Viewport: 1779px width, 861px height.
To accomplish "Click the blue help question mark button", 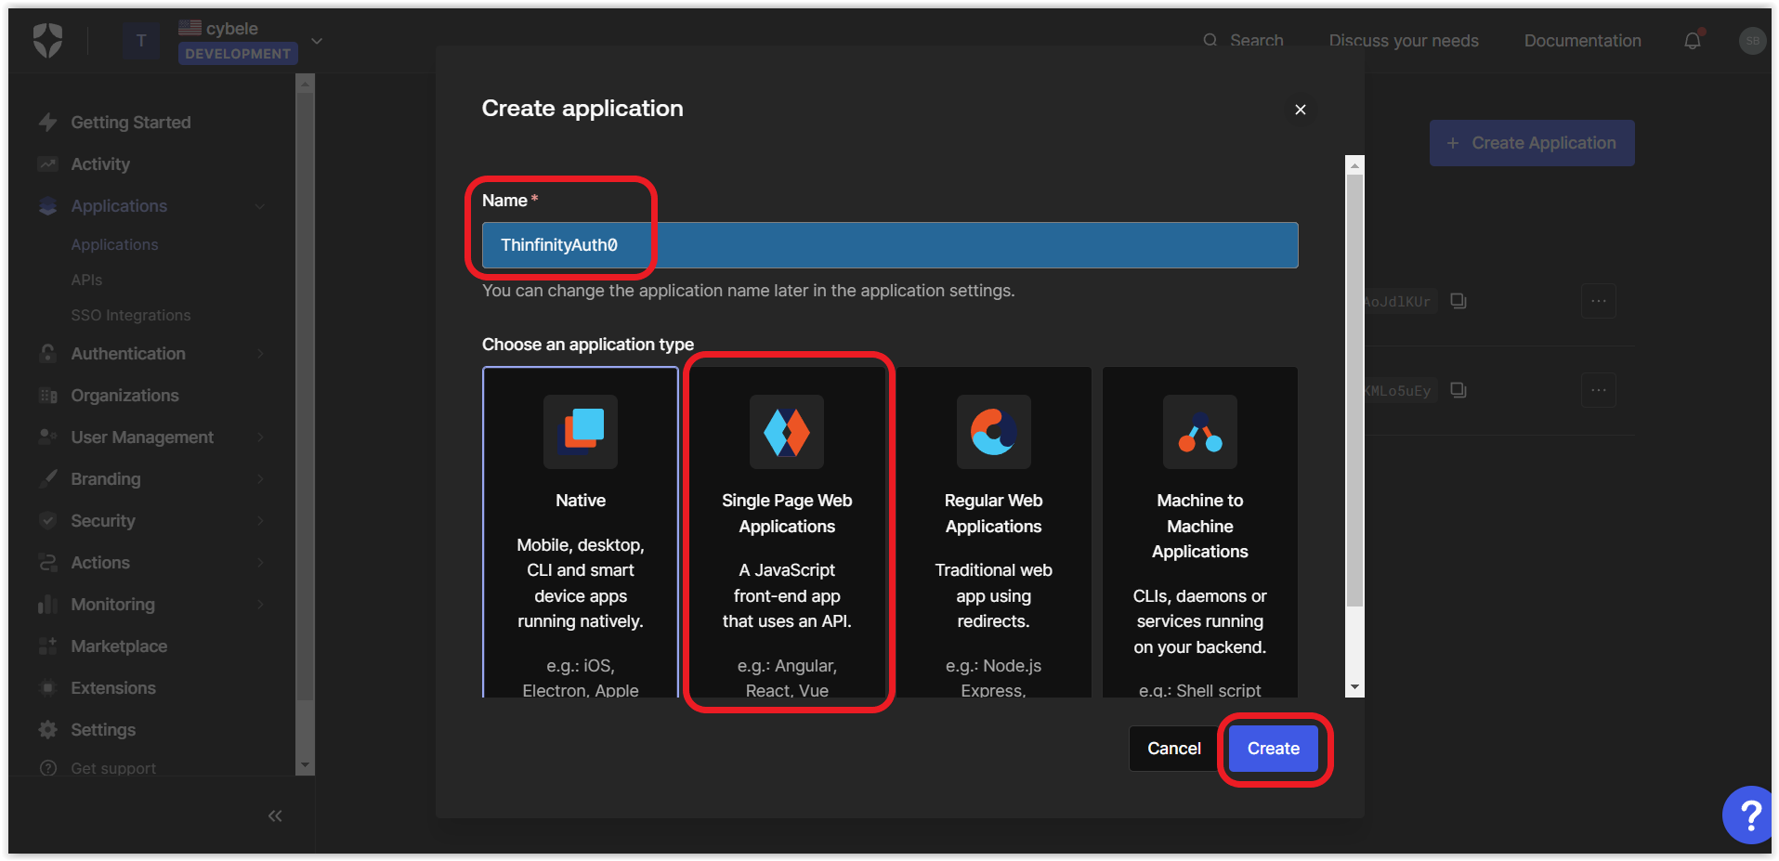I will pyautogui.click(x=1749, y=815).
